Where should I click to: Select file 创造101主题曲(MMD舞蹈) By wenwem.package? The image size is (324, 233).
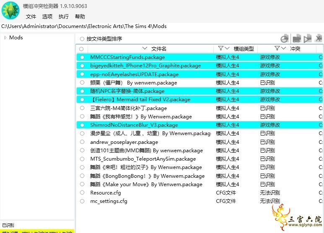click(147, 151)
